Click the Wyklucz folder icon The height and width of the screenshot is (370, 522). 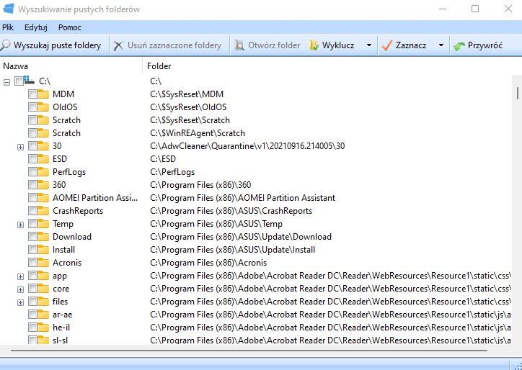(x=314, y=45)
